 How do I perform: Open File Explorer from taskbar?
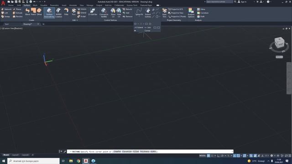pos(71,161)
